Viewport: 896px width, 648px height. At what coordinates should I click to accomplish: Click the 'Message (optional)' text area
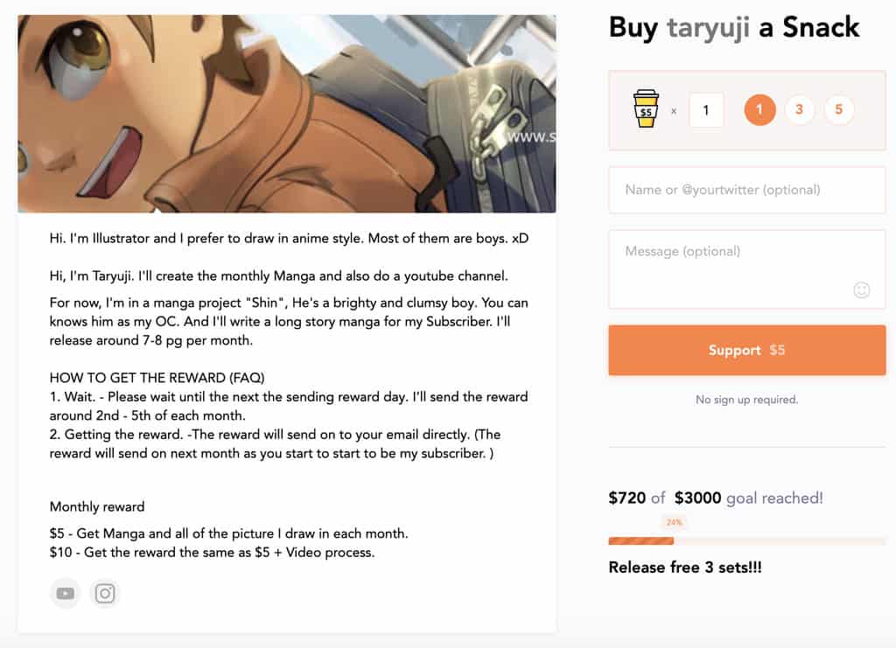coord(746,262)
